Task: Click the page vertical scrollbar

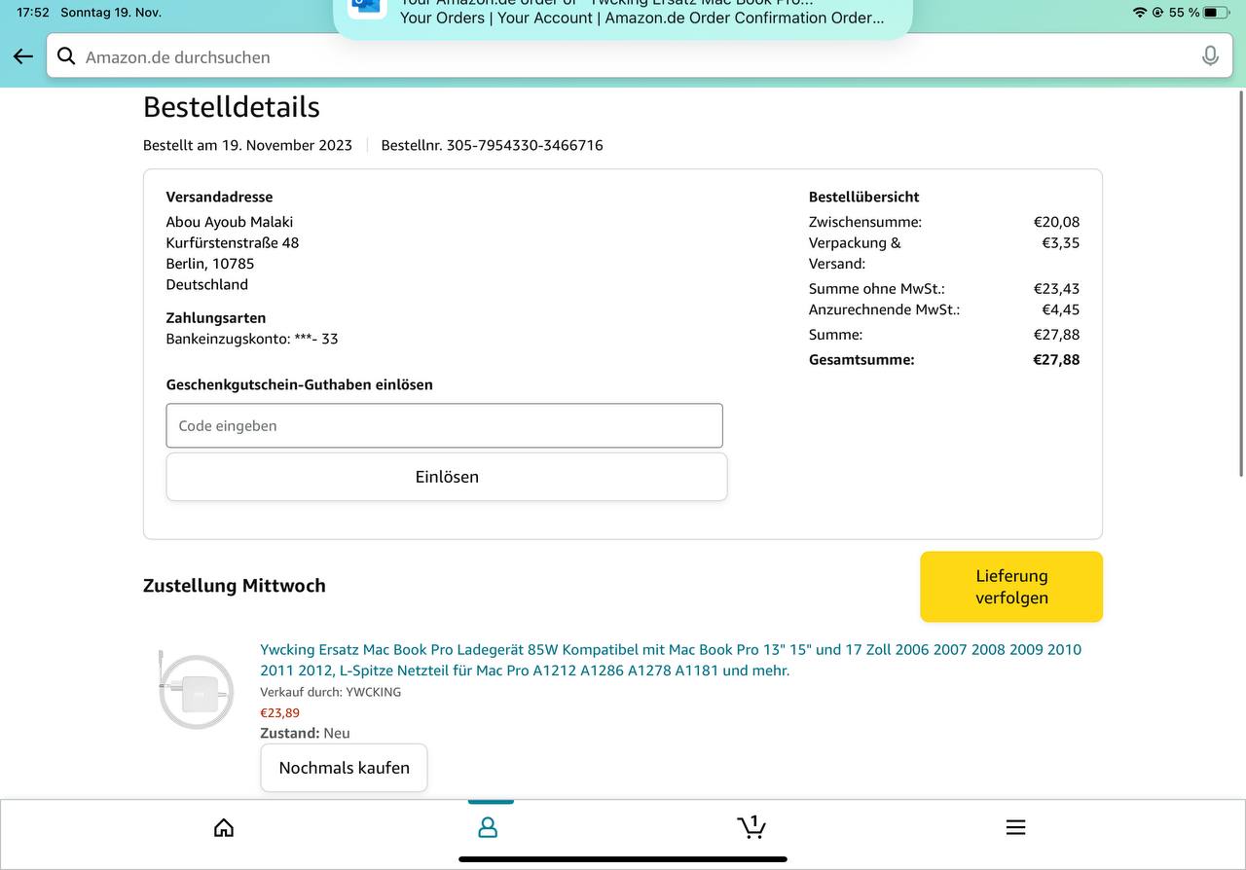Action: click(1240, 283)
